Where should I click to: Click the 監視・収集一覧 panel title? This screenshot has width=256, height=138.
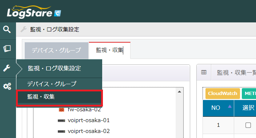pyautogui.click(x=236, y=73)
